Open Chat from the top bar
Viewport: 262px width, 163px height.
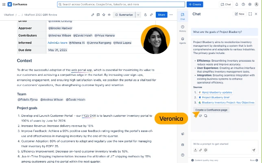tap(226, 4)
